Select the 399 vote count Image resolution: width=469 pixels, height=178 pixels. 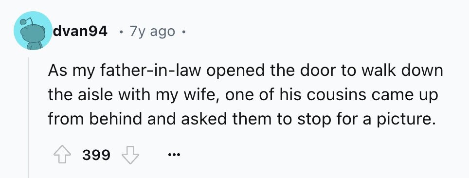tap(96, 155)
